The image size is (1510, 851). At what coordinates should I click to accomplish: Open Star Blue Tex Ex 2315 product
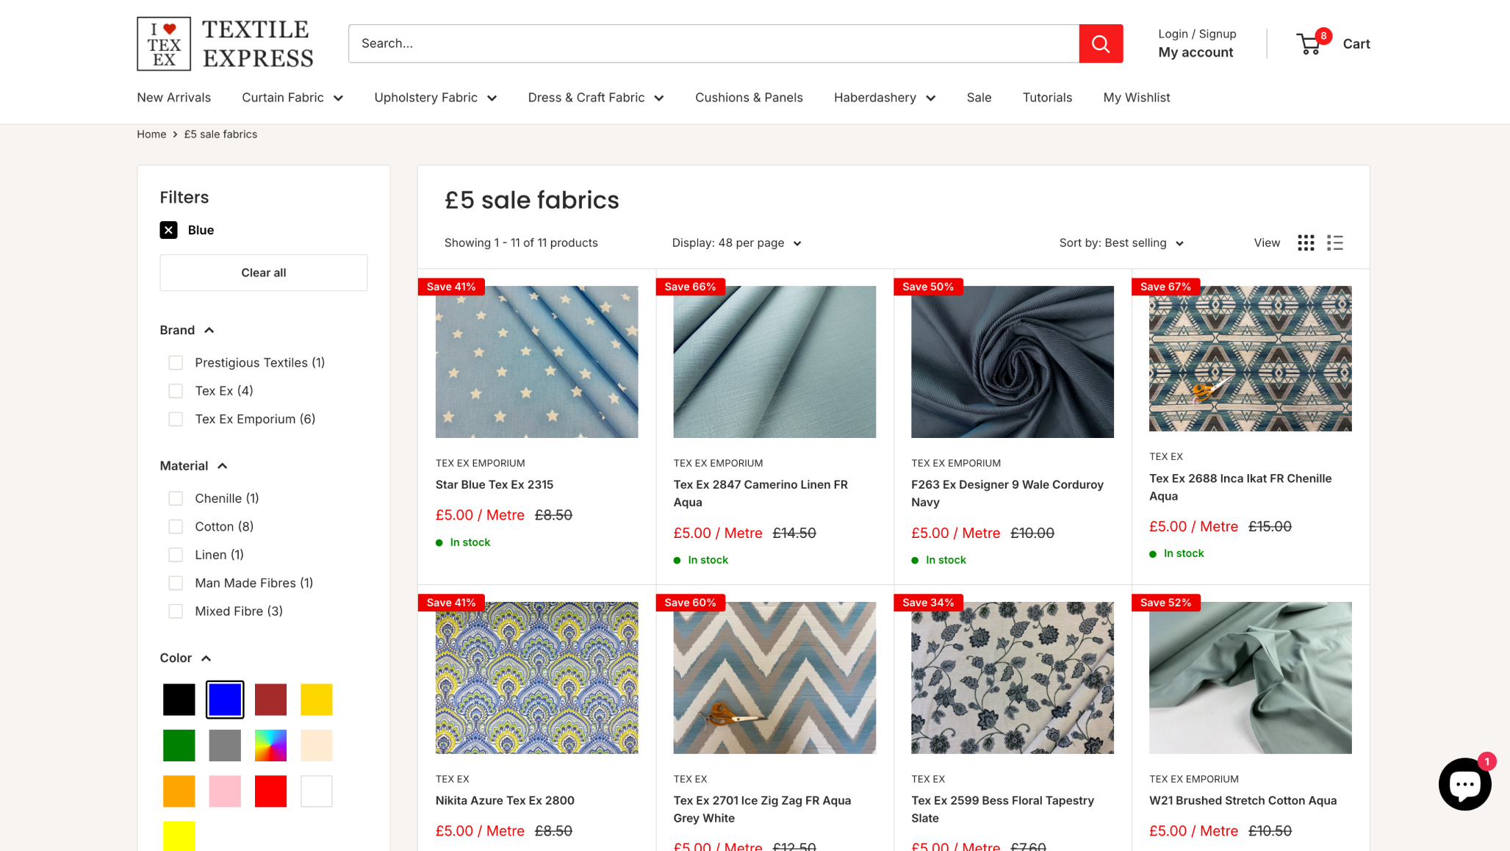click(495, 485)
